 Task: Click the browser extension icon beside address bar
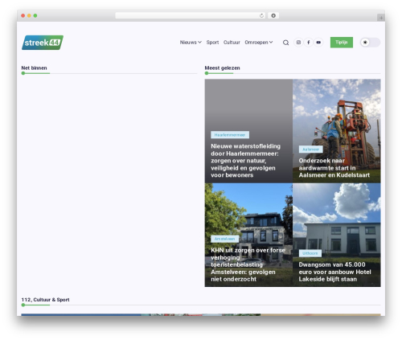point(273,15)
